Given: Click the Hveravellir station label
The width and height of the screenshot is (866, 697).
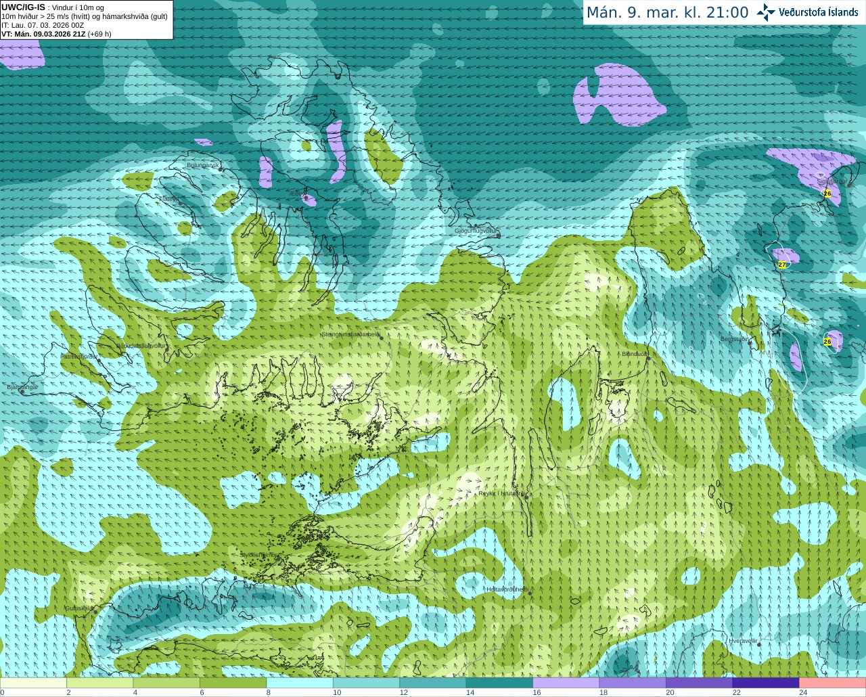Looking at the screenshot, I should [x=743, y=640].
